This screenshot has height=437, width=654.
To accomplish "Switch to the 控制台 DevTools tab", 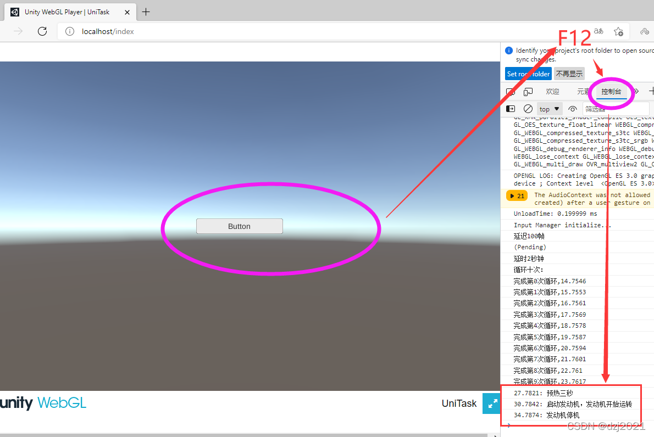I will (611, 92).
